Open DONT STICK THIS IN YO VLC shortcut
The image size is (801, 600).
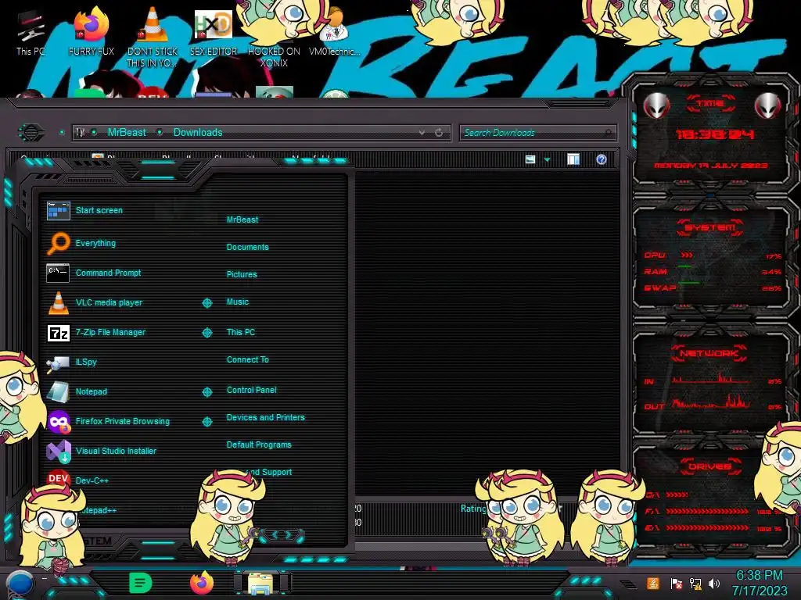tap(153, 37)
